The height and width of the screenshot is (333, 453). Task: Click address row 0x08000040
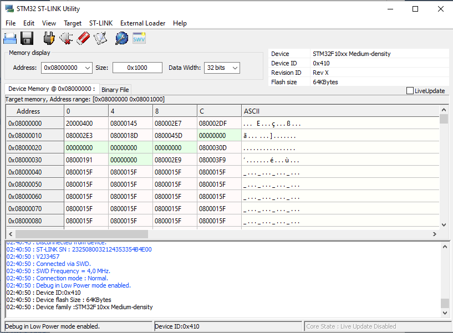pyautogui.click(x=35, y=172)
